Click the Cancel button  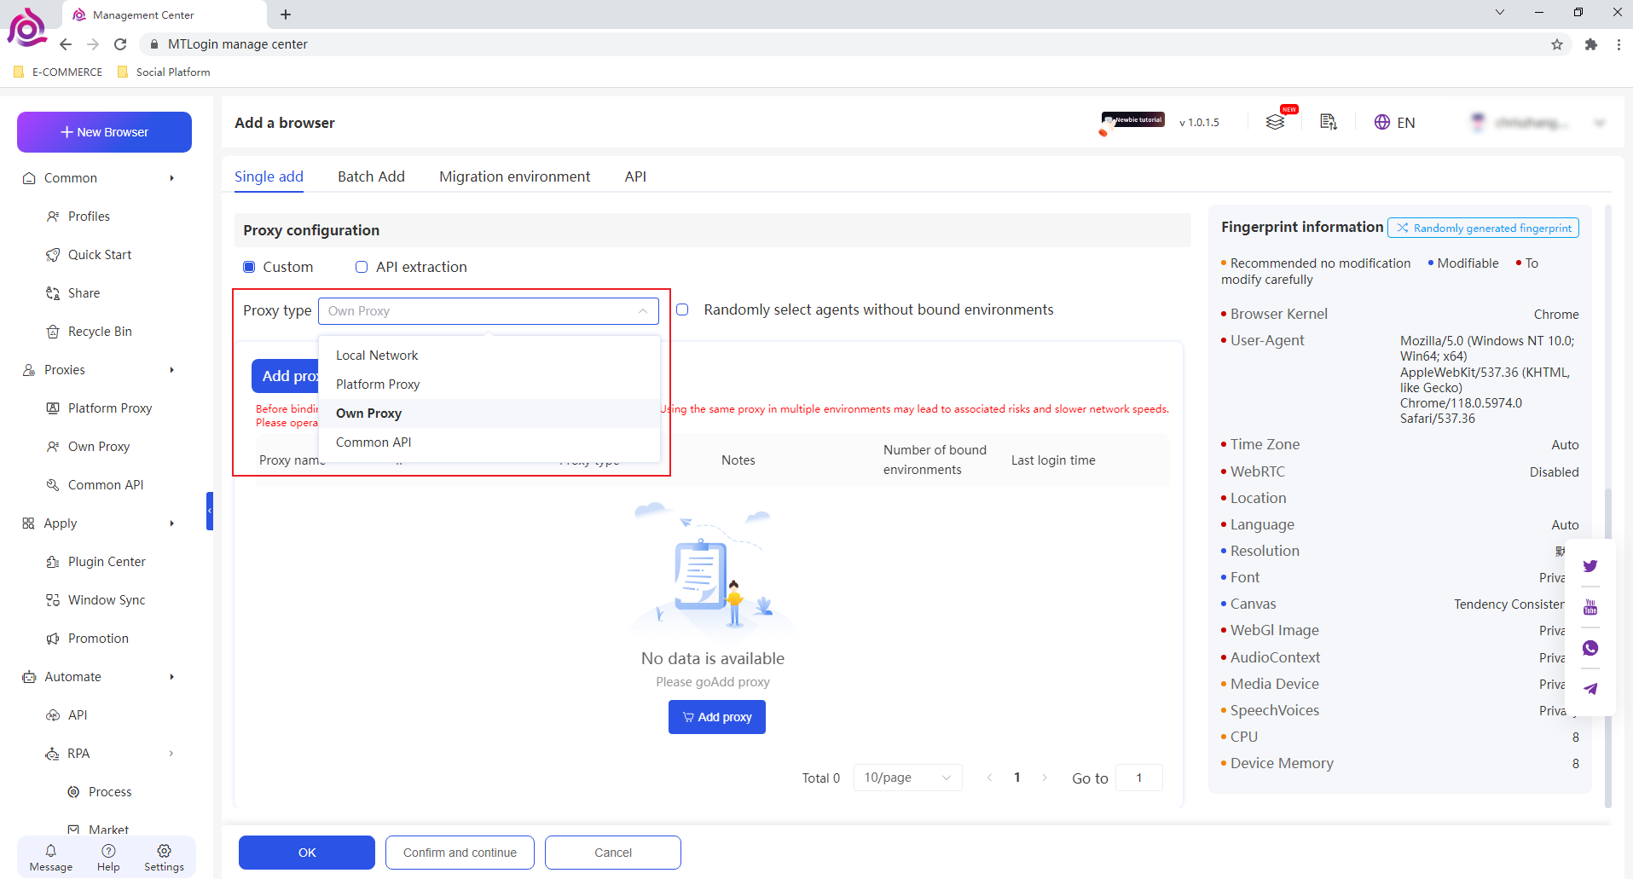(613, 853)
